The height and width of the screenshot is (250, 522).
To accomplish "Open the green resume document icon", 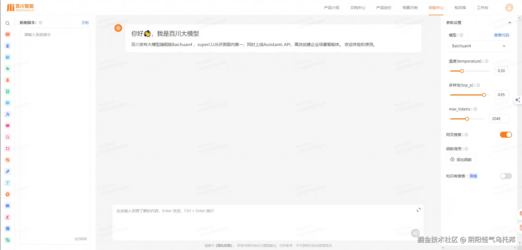I will pos(8,91).
